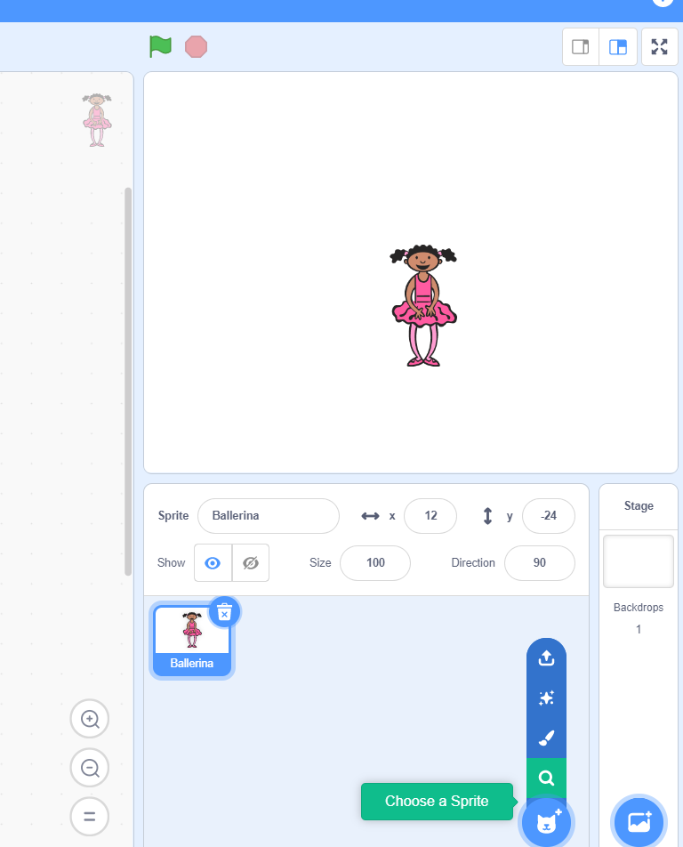Switch to large stage layout
The height and width of the screenshot is (847, 683).
click(618, 47)
